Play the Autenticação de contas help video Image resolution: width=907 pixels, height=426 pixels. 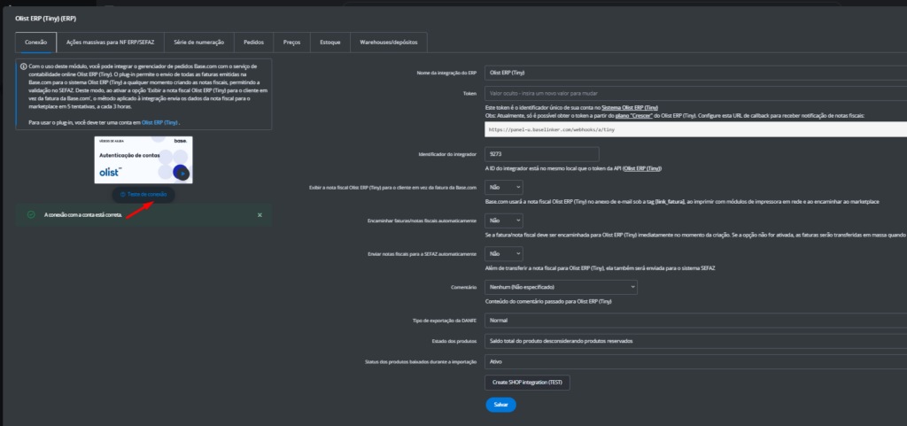coord(182,174)
